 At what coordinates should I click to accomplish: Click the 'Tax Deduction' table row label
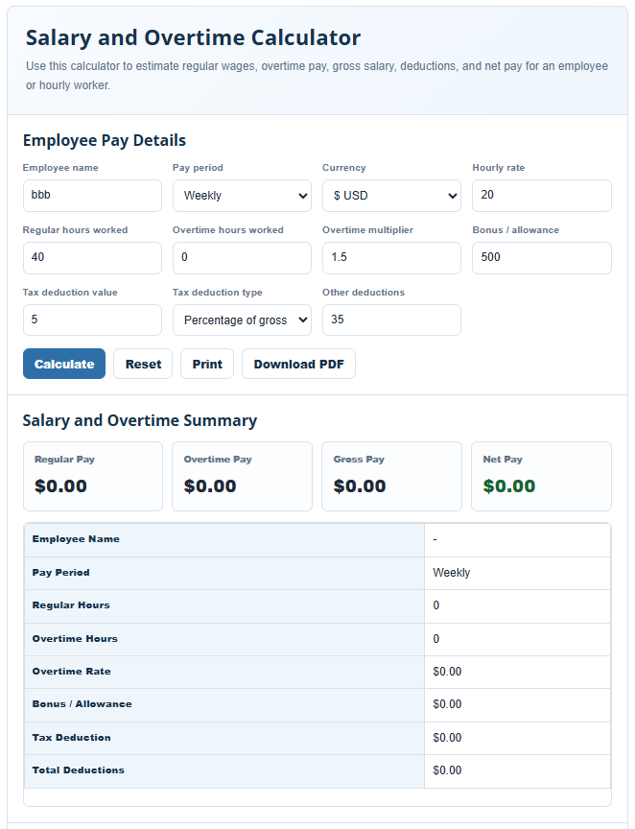pos(71,738)
